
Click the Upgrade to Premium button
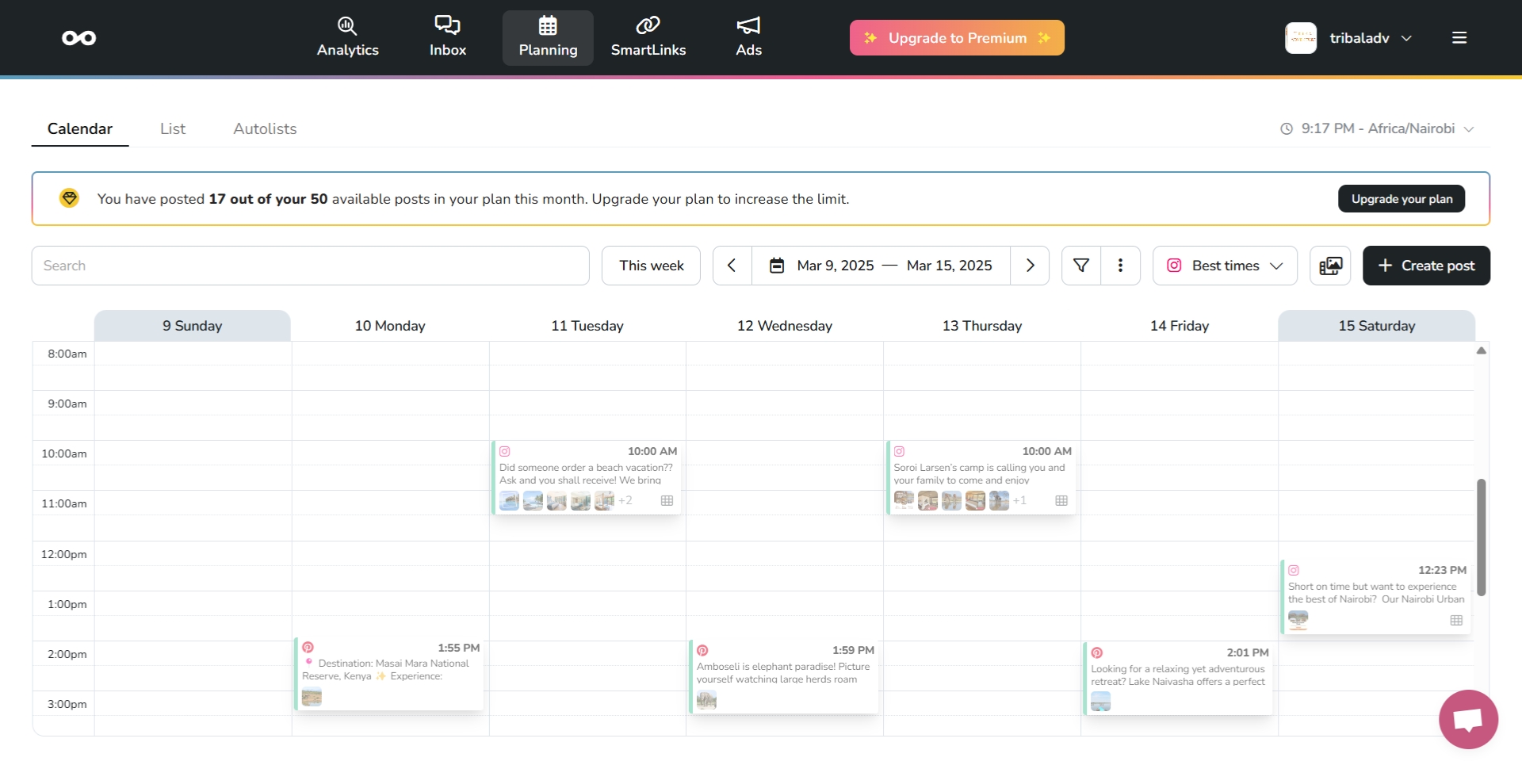pyautogui.click(x=957, y=38)
